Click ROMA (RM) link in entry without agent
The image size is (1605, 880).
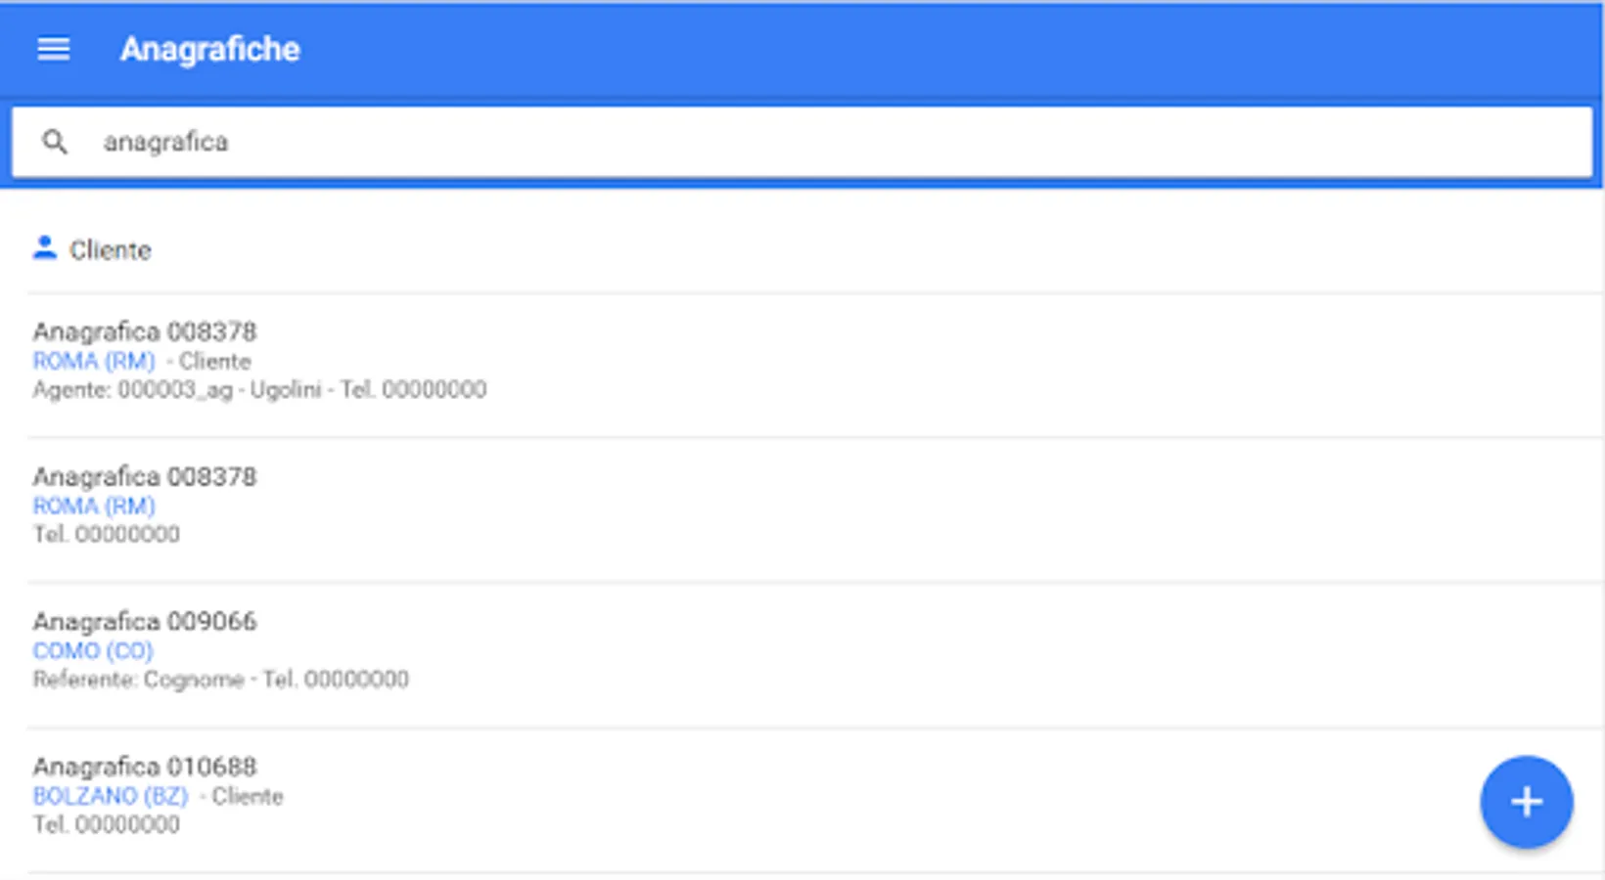click(94, 506)
